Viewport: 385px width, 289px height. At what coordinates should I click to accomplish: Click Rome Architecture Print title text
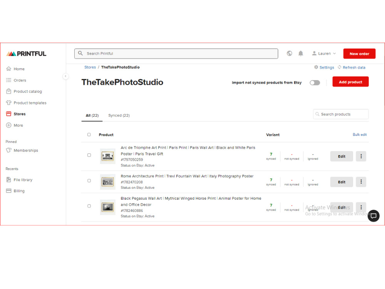(x=187, y=176)
